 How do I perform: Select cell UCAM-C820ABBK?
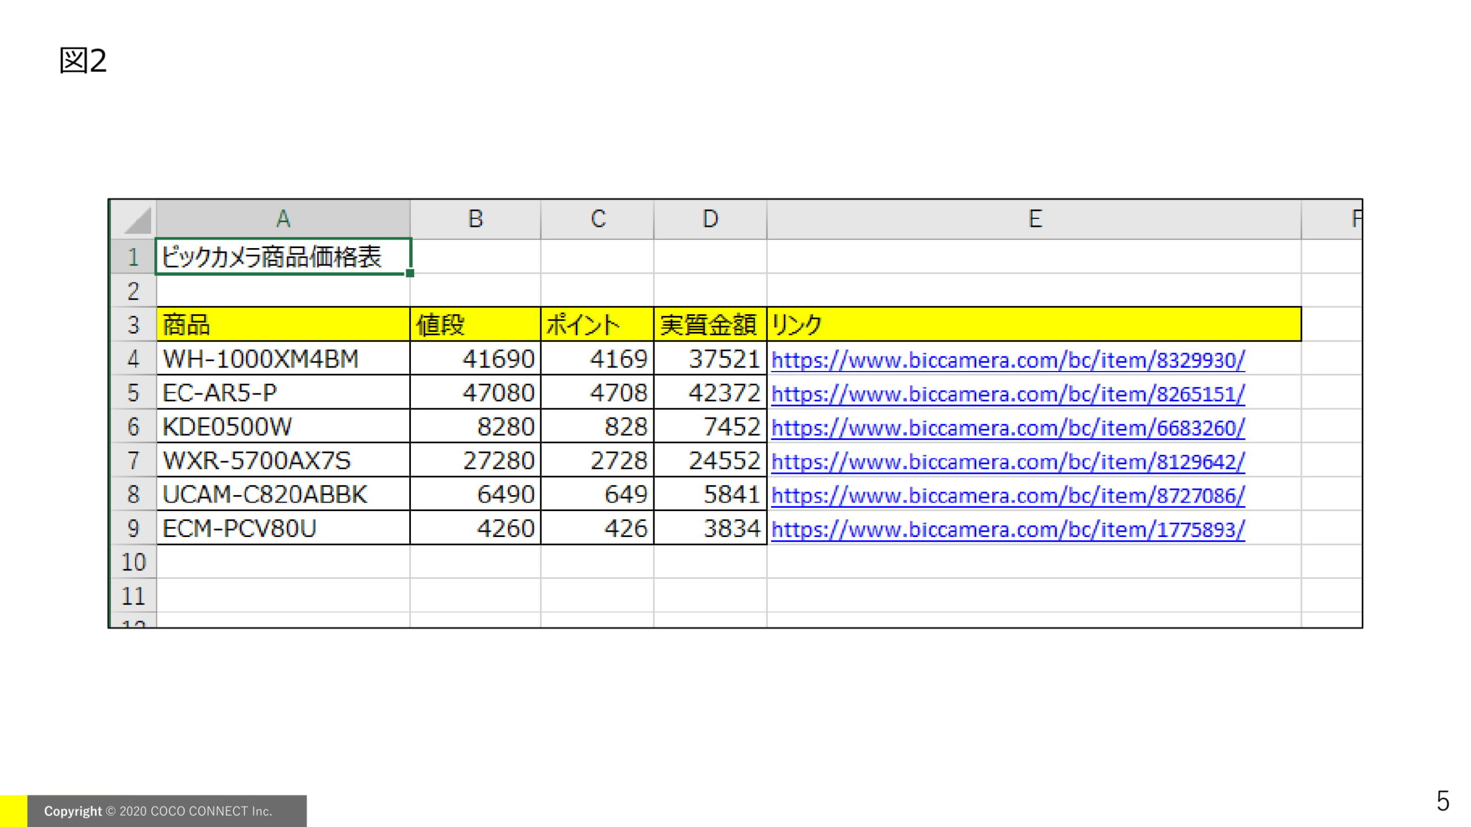(283, 494)
